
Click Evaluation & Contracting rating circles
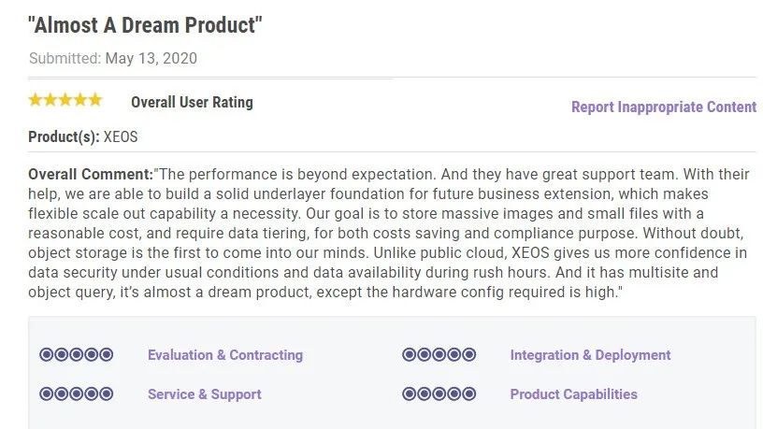77,354
